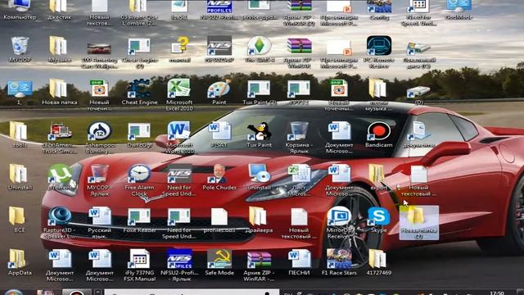
Task: Open the iFly 737NG FSX Manual
Action: [x=139, y=265]
